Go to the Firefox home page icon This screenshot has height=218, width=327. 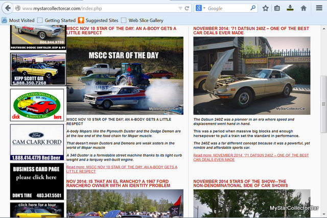tap(303, 8)
